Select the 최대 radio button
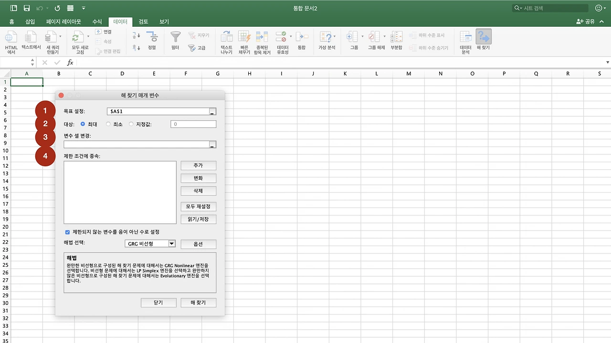The height and width of the screenshot is (343, 611). pos(83,124)
